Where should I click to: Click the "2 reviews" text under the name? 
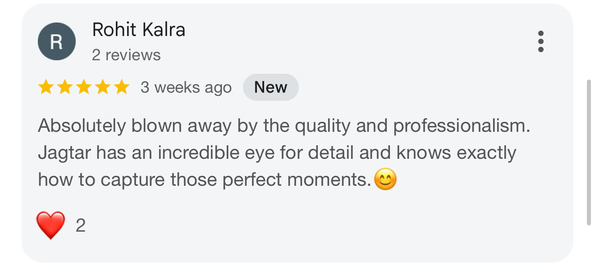[x=126, y=55]
